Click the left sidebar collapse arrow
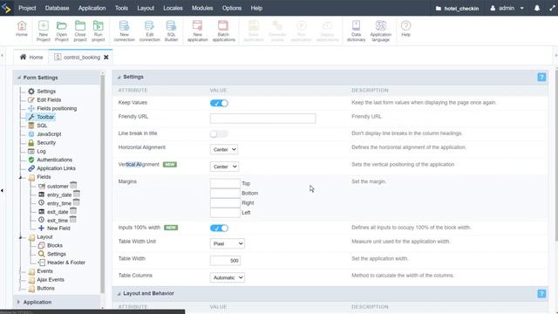The image size is (558, 314). point(2,190)
